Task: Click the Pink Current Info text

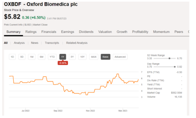Action: click(x=13, y=25)
